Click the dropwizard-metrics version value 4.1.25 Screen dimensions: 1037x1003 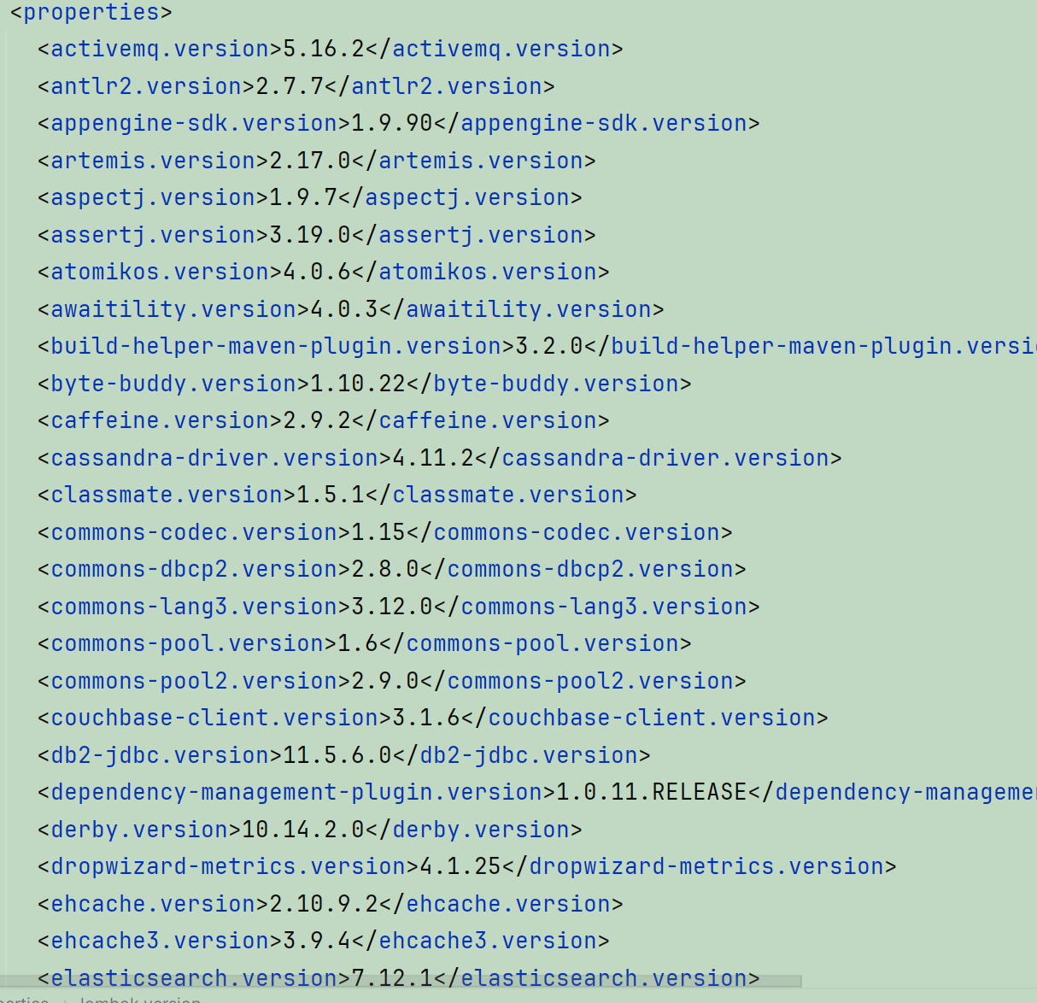click(460, 867)
